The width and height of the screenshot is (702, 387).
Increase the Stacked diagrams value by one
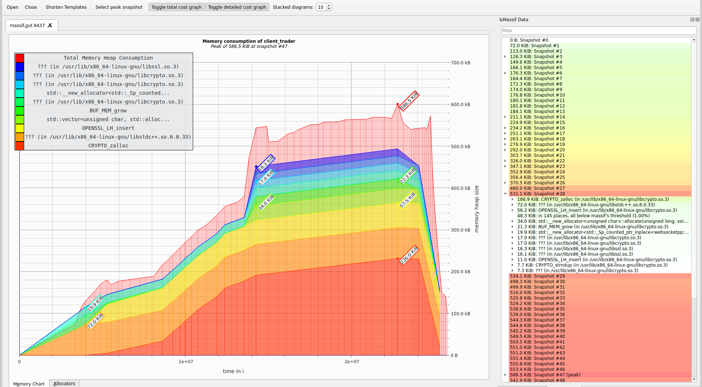click(329, 5)
